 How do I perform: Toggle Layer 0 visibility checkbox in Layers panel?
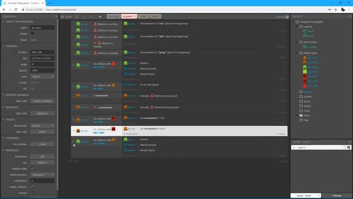point(349,148)
